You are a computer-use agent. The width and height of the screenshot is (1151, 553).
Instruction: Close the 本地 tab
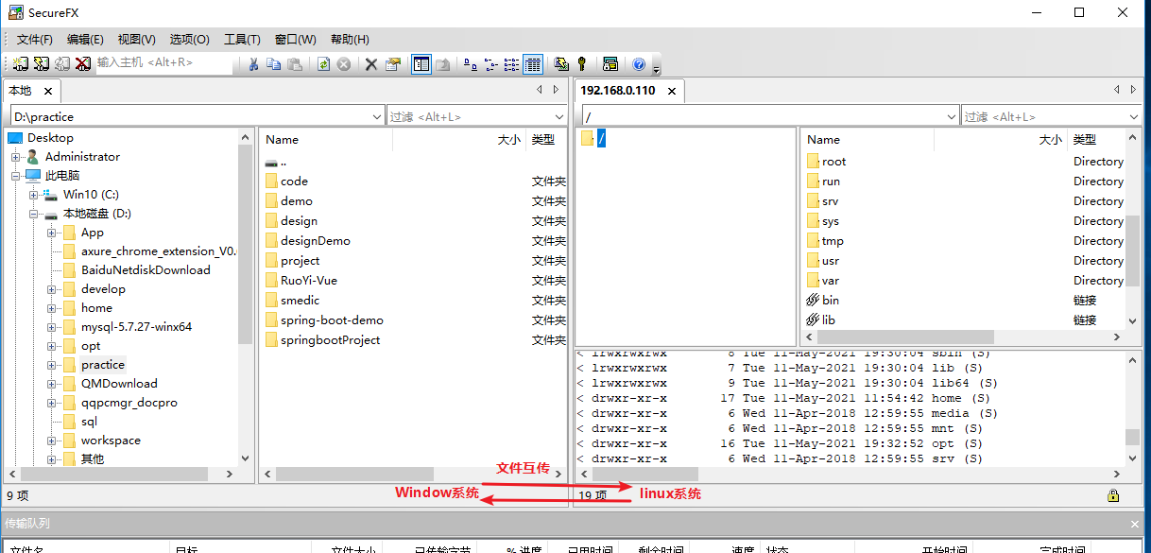pos(46,92)
